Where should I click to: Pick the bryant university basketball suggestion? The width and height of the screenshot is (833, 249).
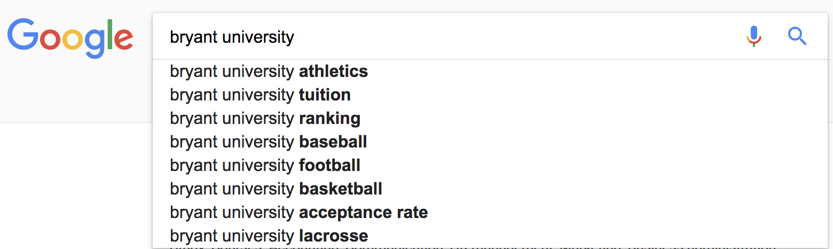pos(490,189)
